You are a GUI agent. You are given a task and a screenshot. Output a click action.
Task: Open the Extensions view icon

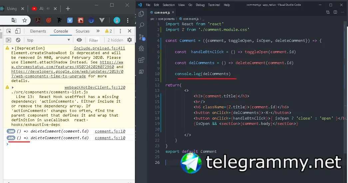142,60
